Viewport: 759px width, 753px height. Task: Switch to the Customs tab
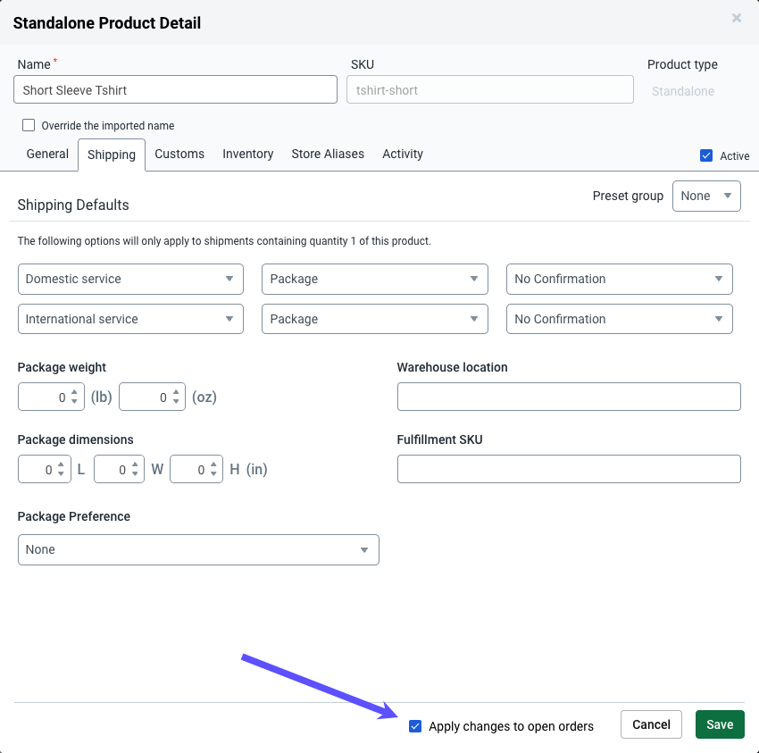(179, 154)
